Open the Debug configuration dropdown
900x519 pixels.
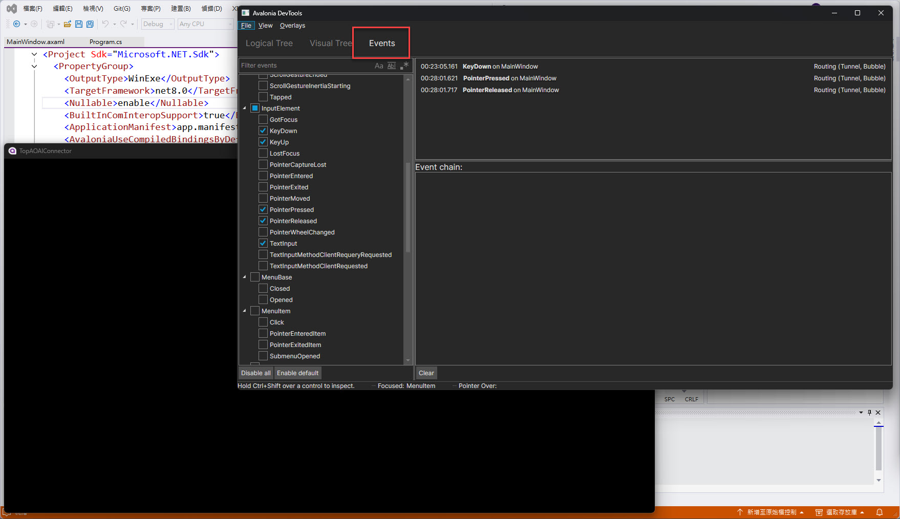pos(158,24)
